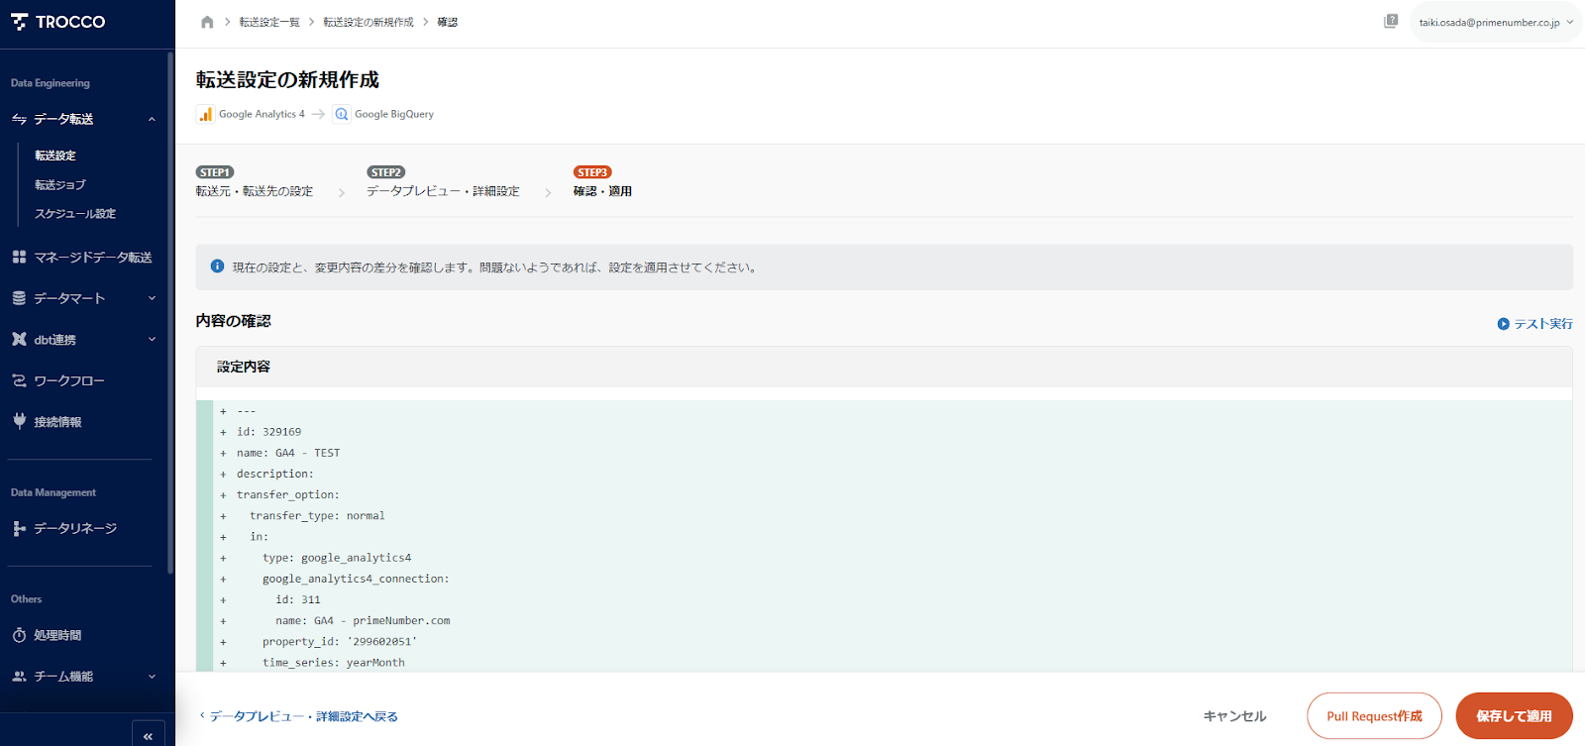Click the diff line 'transfer_type: normal'
This screenshot has width=1585, height=746.
coord(317,516)
